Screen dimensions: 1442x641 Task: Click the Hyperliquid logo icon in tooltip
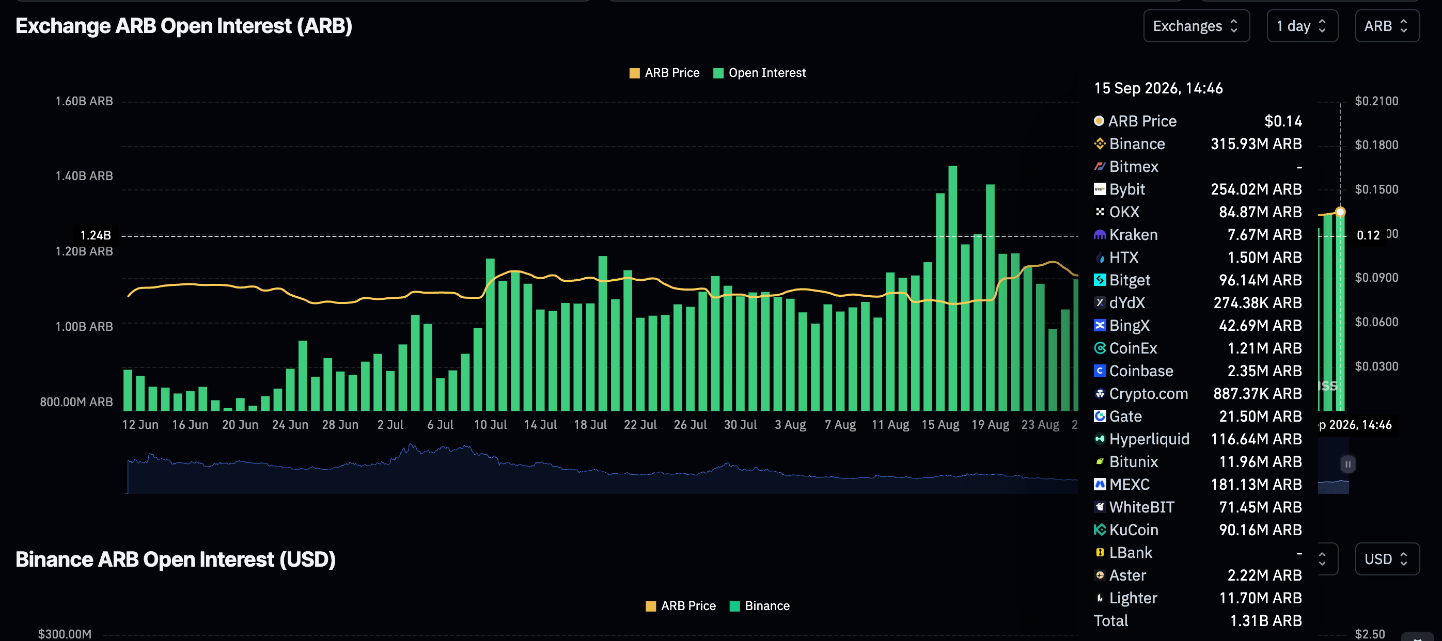(1100, 439)
